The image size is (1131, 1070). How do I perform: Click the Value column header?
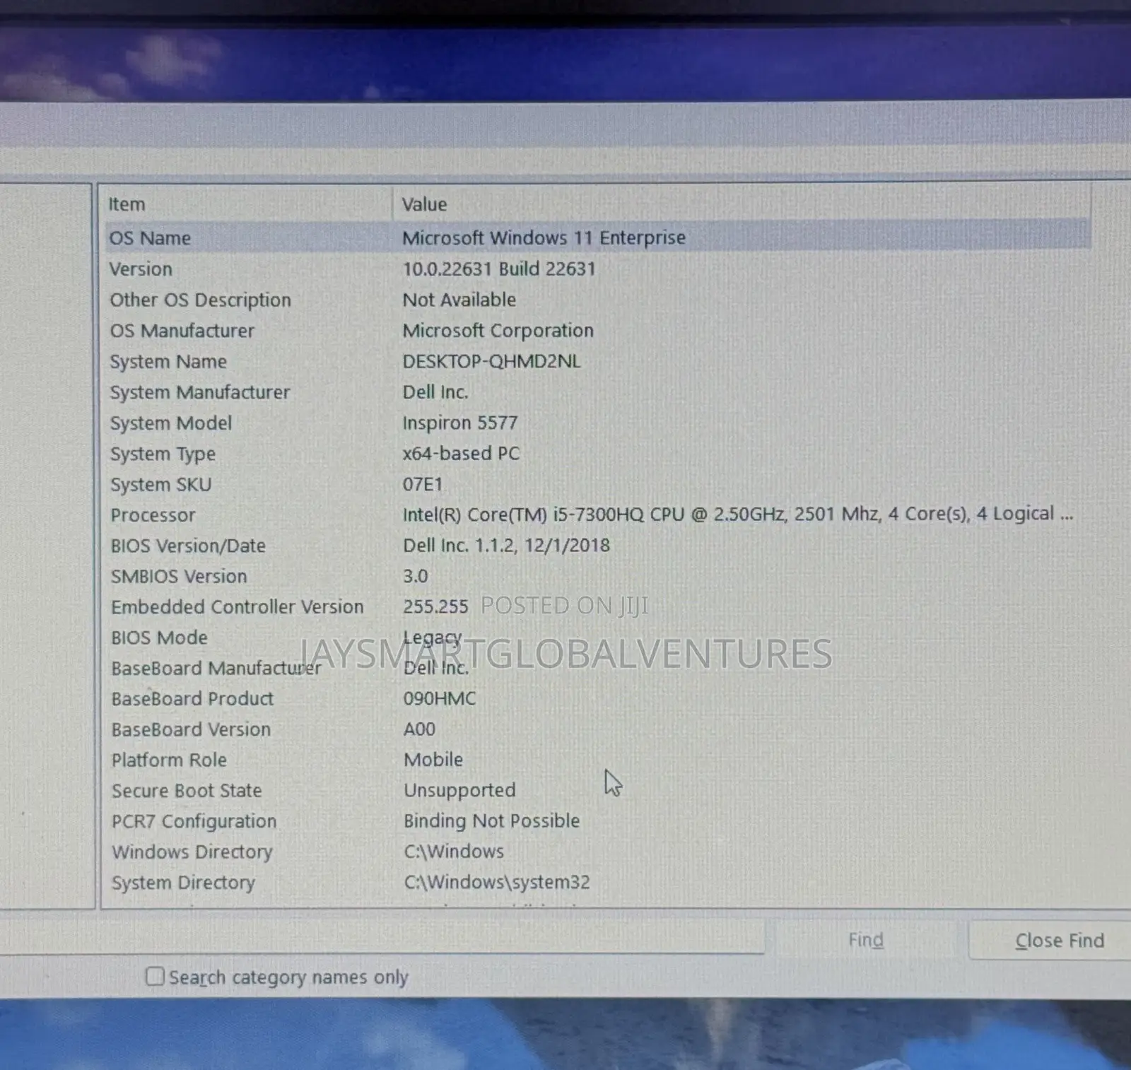tap(741, 204)
